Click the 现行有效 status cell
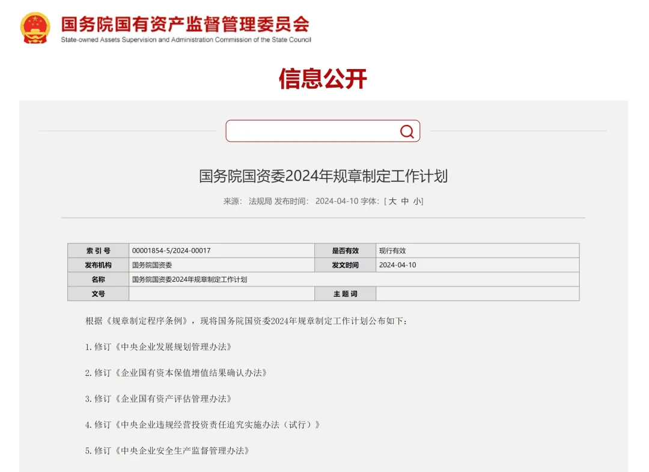The height and width of the screenshot is (472, 649). point(392,250)
